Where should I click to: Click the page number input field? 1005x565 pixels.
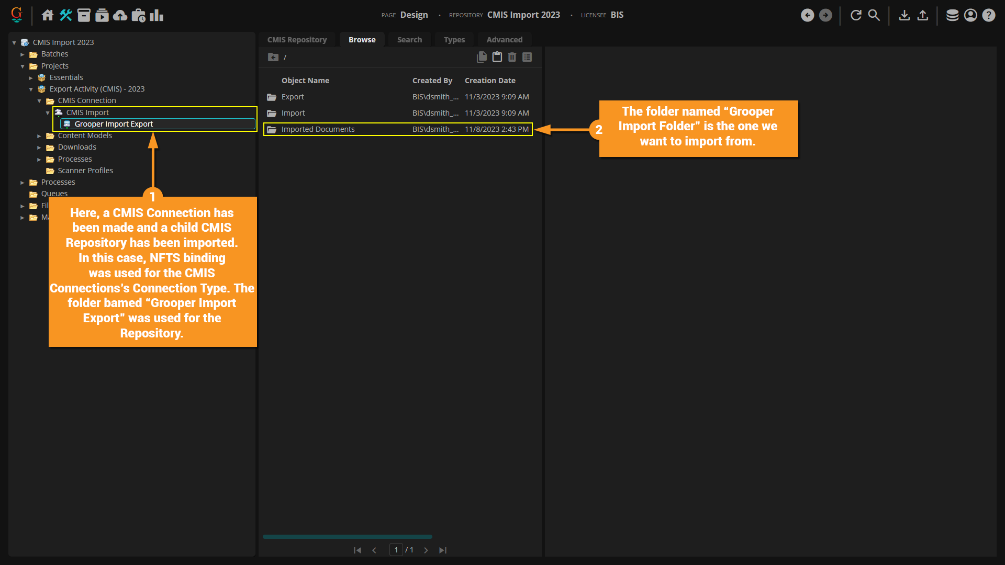point(396,550)
